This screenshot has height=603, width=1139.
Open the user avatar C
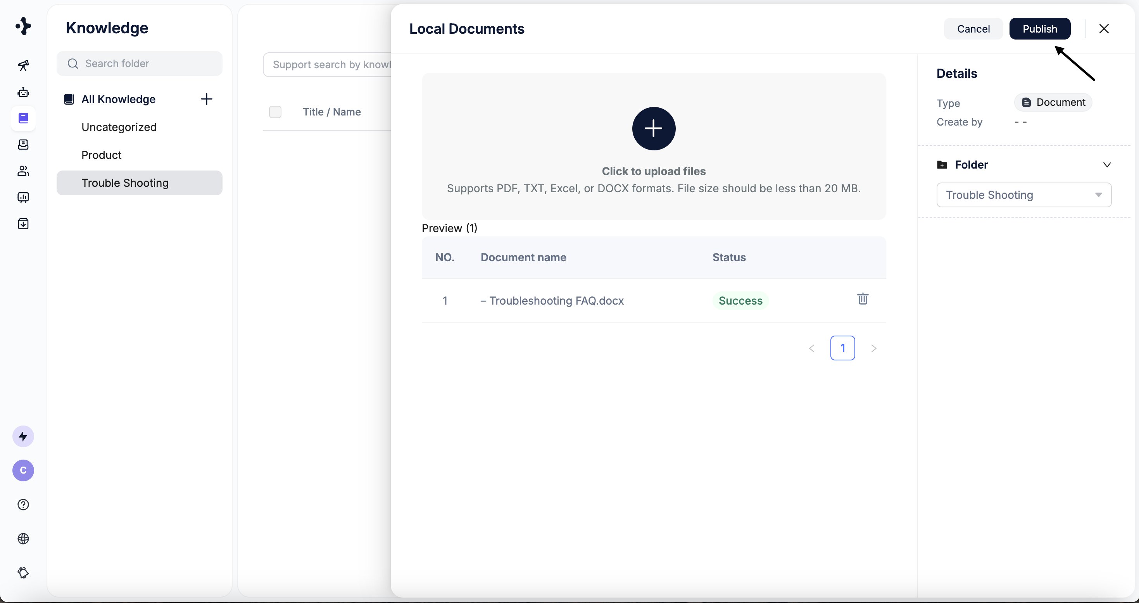tap(23, 470)
